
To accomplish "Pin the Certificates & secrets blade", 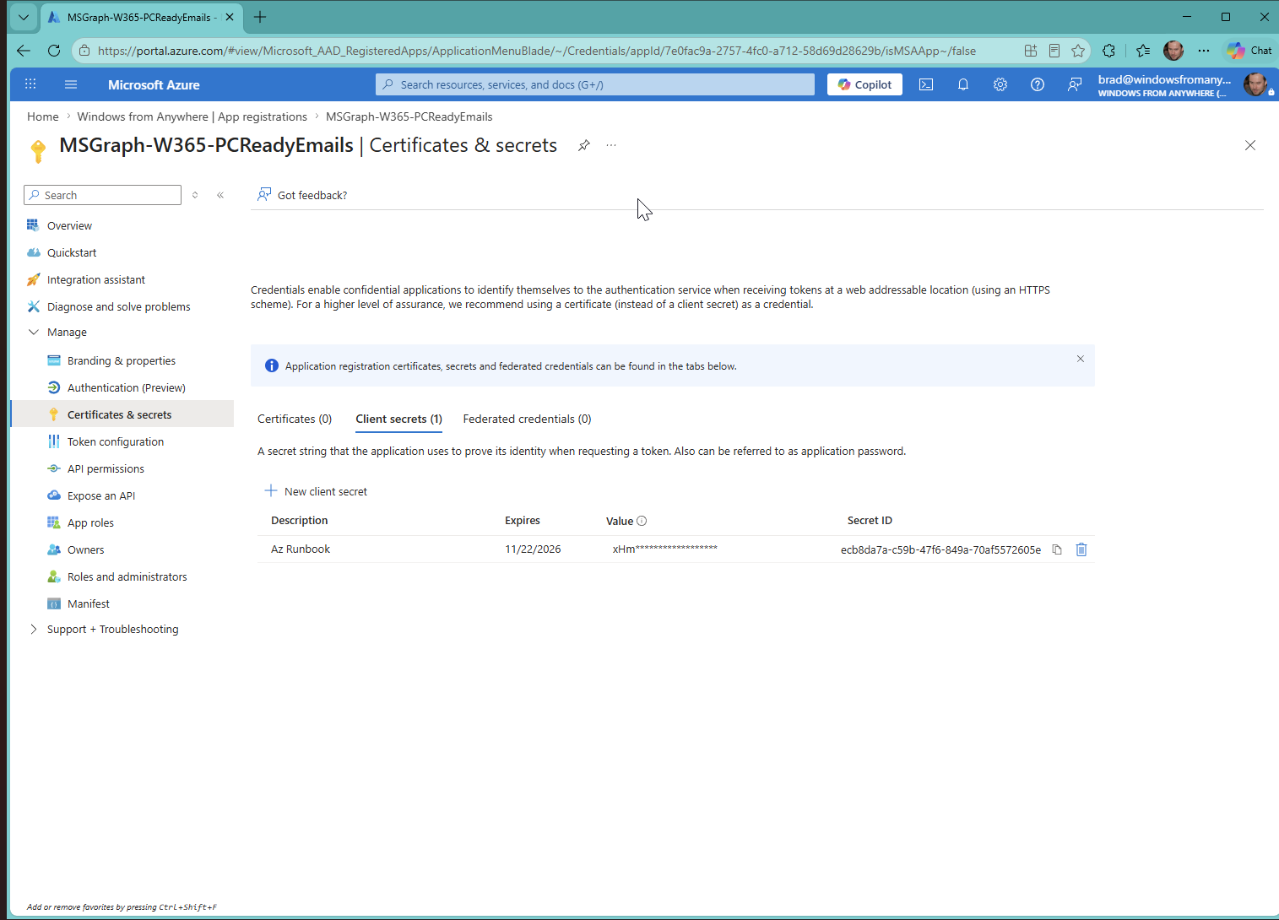I will (583, 145).
